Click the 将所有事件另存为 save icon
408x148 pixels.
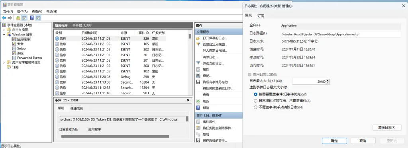click(x=198, y=82)
